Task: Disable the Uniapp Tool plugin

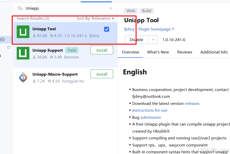Action: pos(137,40)
